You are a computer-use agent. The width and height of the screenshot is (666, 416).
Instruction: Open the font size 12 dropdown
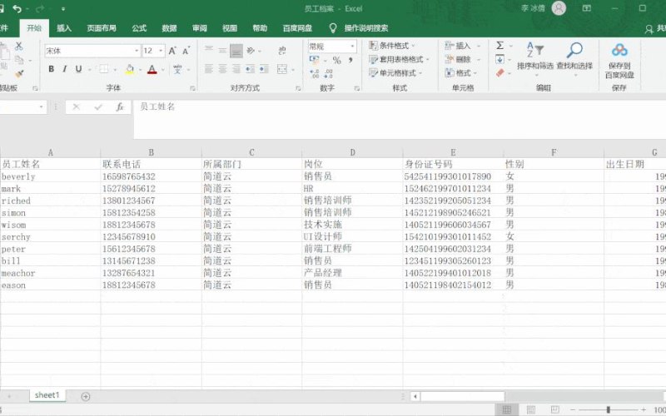coord(161,51)
